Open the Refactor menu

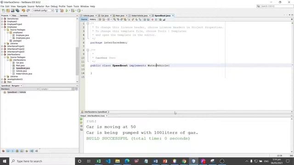(40, 6)
